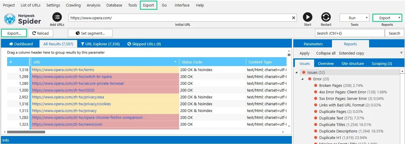
Task: Open the zh-tw/newsroom URL link
Action: (x=67, y=124)
